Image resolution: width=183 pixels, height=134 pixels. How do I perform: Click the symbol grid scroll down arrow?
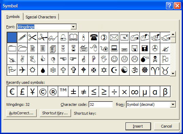173,74
